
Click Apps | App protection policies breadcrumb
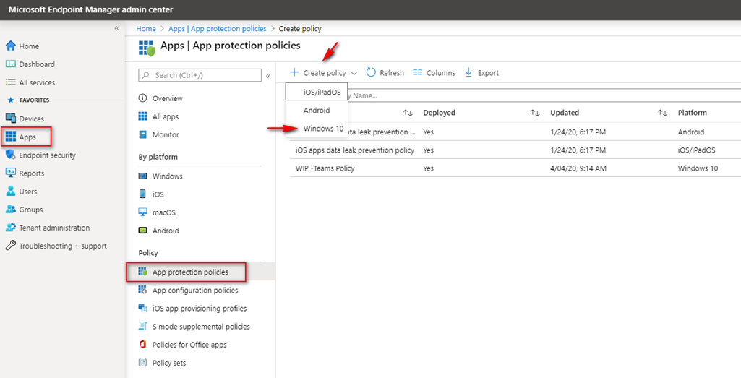(218, 29)
